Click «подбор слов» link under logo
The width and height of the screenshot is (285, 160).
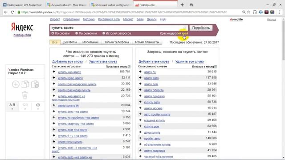point(22,35)
